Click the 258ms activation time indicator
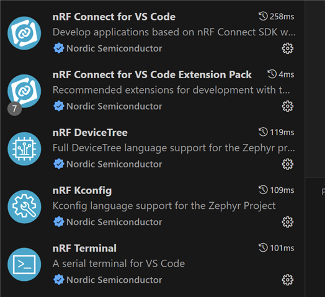325x297 pixels. coord(276,16)
